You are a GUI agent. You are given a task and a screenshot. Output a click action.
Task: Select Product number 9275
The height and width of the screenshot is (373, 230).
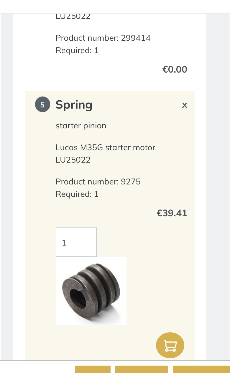tap(98, 181)
